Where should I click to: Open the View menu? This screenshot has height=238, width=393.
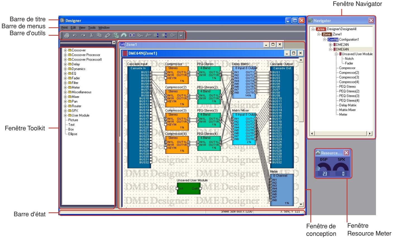tap(82, 28)
